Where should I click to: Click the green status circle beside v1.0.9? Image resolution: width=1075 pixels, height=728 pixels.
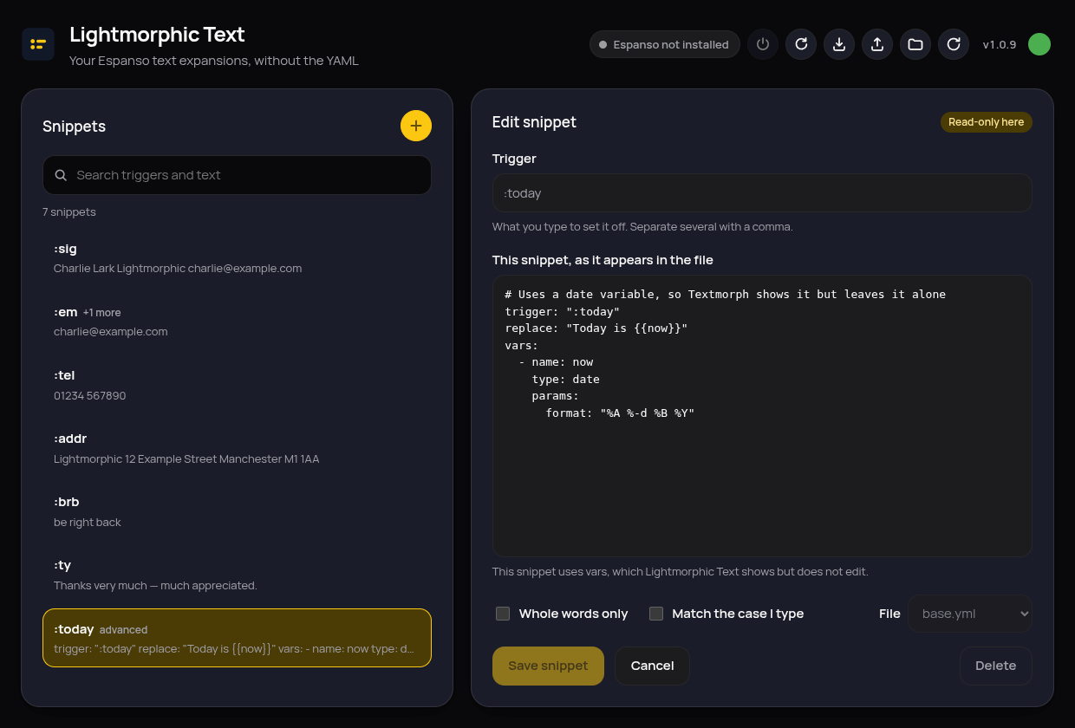1039,44
